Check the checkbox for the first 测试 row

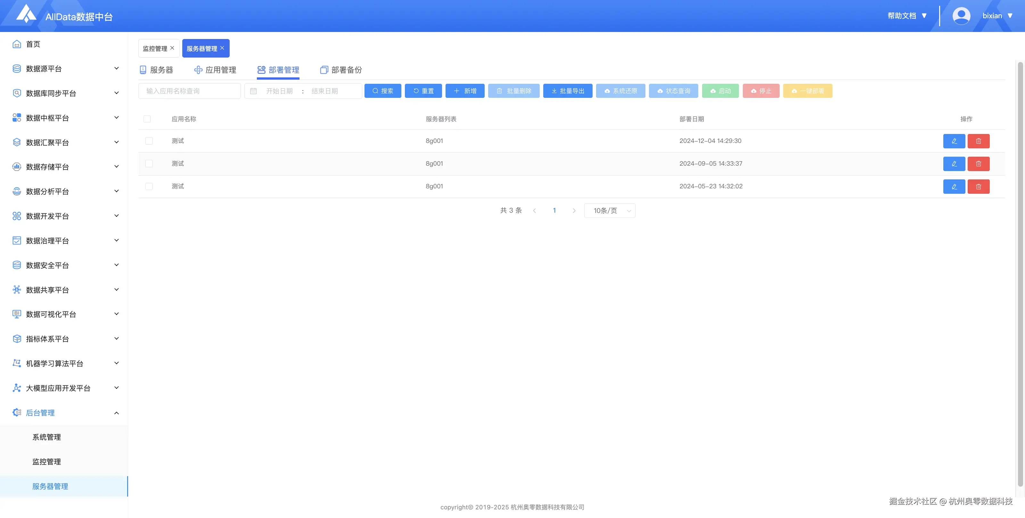point(149,141)
